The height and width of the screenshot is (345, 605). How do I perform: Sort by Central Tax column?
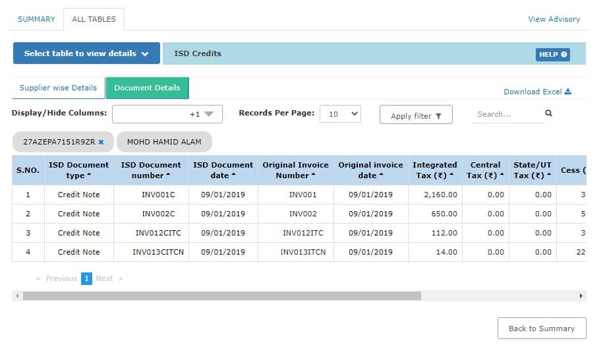(x=485, y=170)
